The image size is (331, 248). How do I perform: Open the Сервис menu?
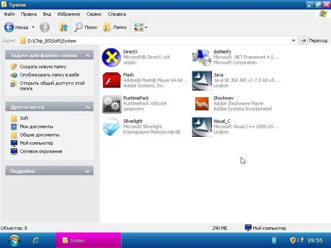coord(94,14)
